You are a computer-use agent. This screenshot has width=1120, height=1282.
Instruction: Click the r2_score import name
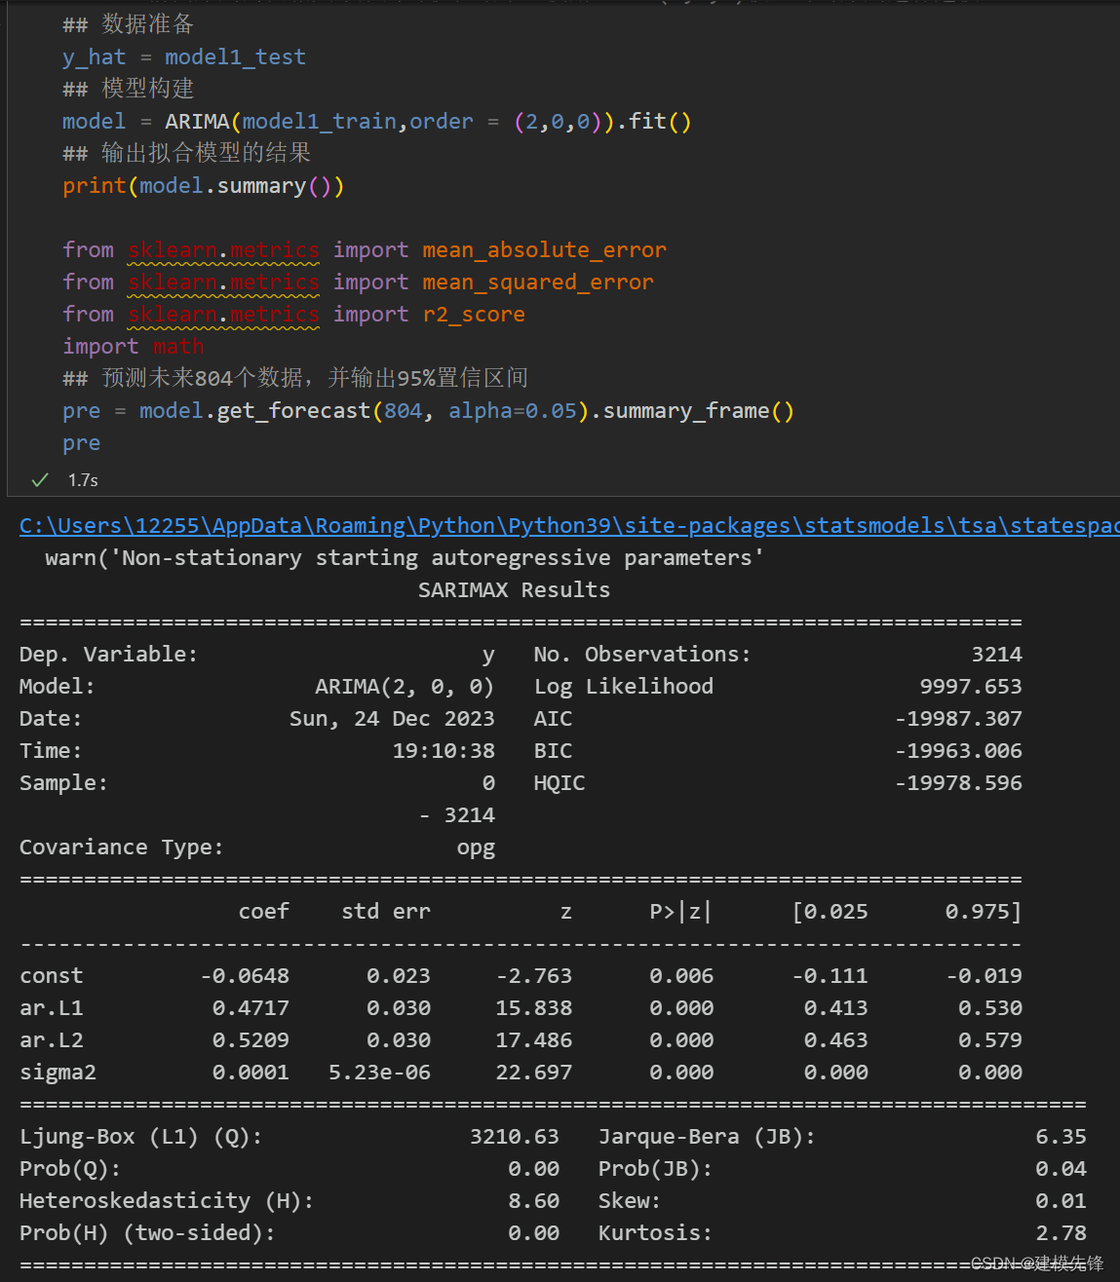click(x=474, y=315)
